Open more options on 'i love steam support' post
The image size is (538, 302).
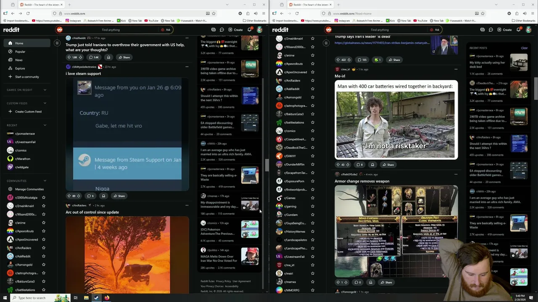[187, 67]
